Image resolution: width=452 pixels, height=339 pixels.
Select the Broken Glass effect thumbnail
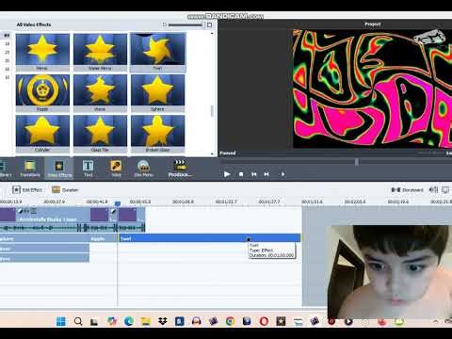point(158,134)
